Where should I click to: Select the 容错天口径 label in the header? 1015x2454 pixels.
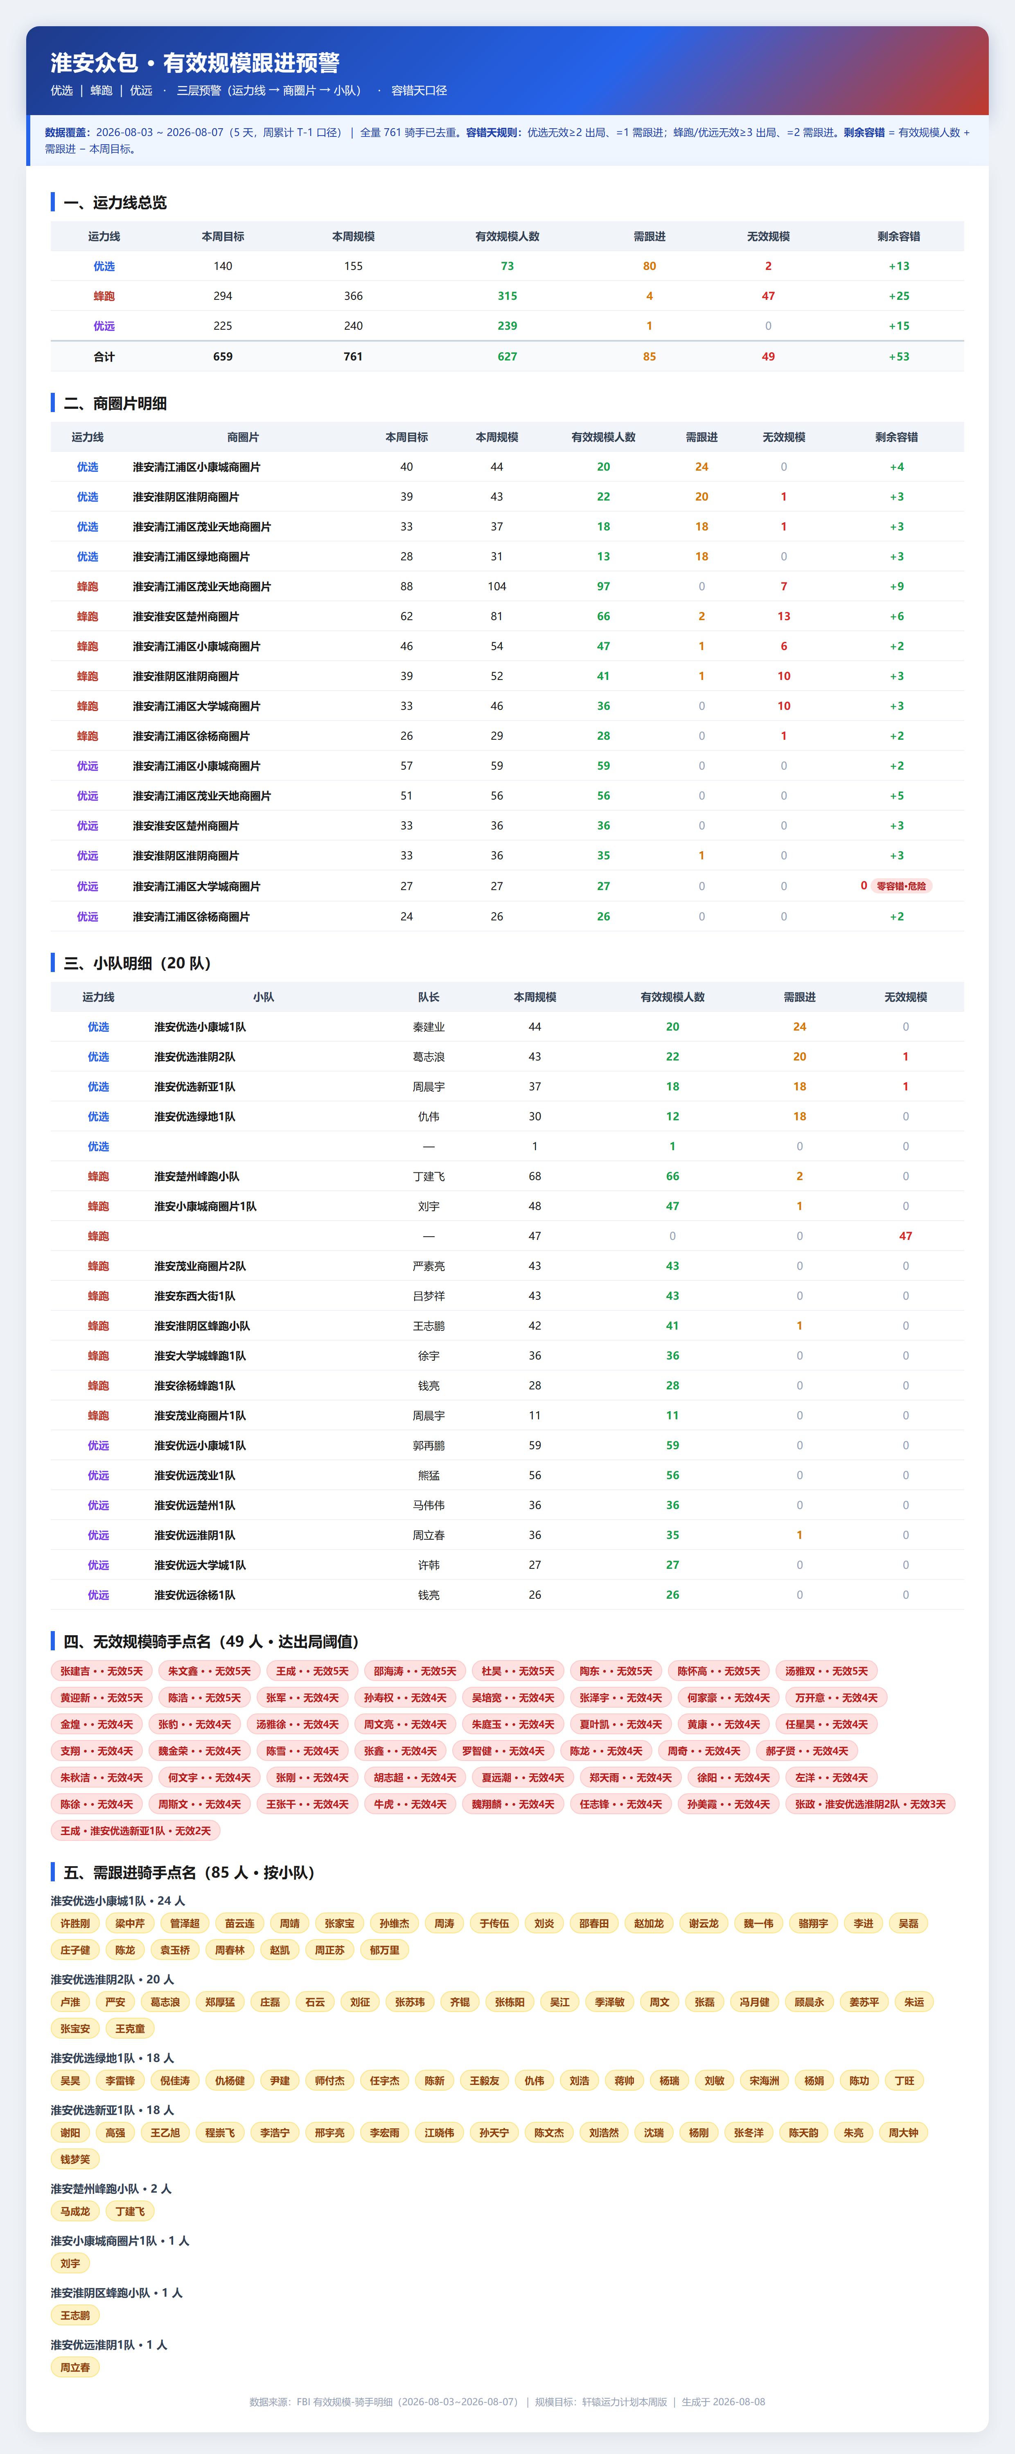coord(419,91)
